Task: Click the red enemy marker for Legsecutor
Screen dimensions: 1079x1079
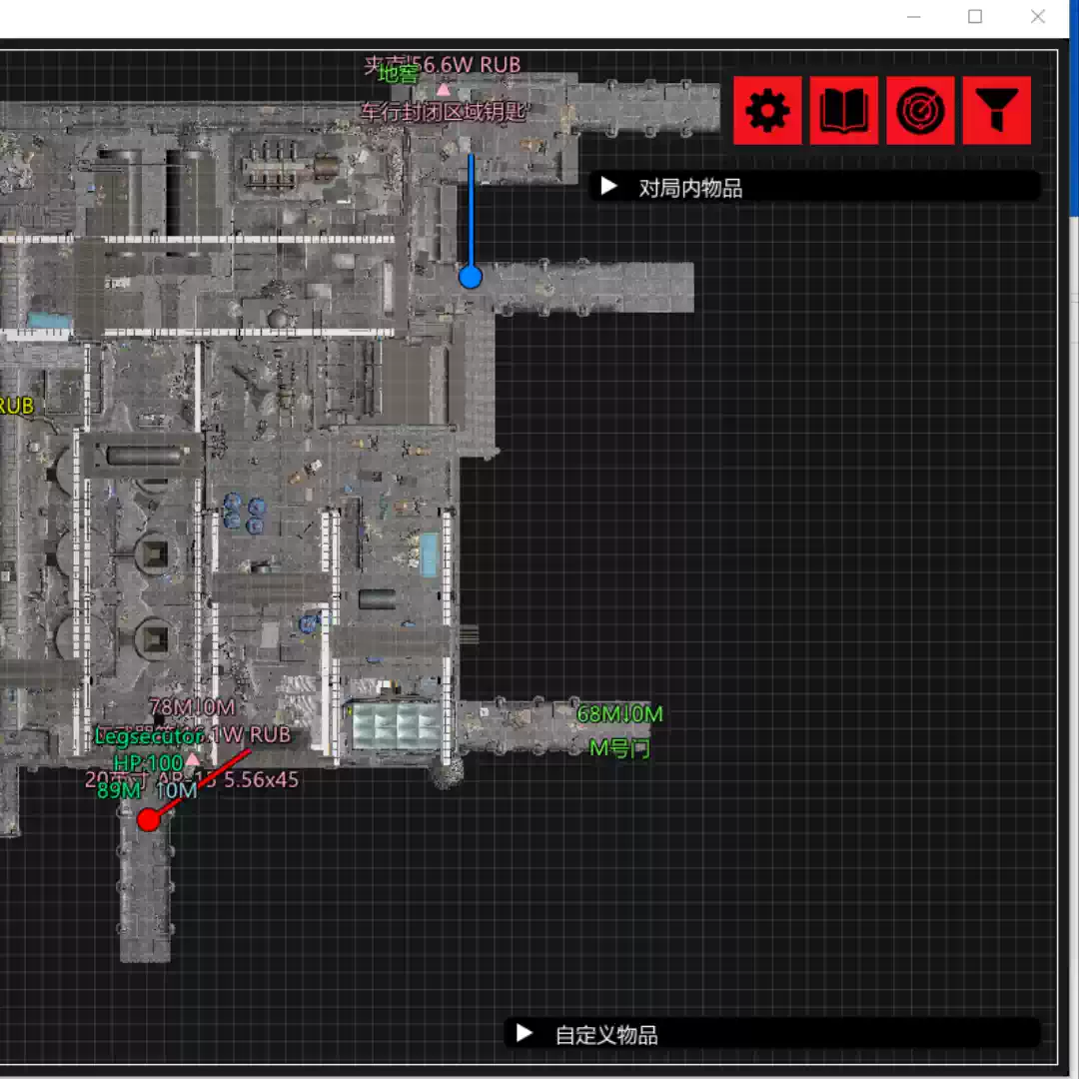Action: click(x=148, y=820)
